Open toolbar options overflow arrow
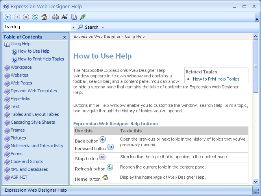 (x=257, y=19)
